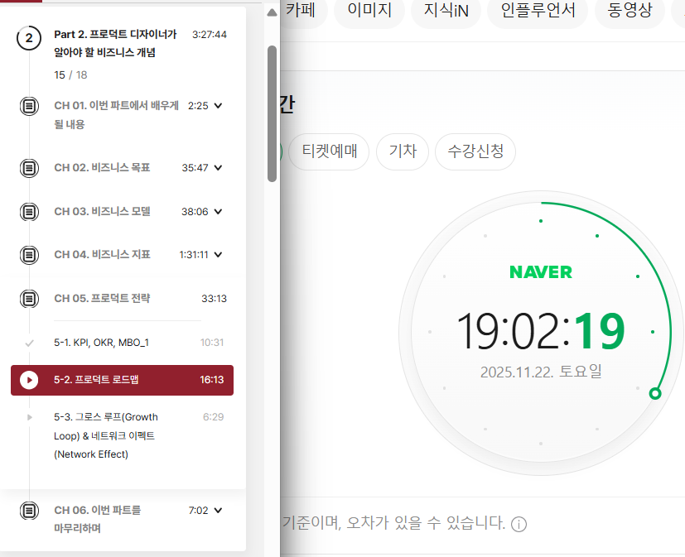Click the CH 03 비즈니스 모델 document icon
Viewport: 685px width, 557px height.
[29, 212]
